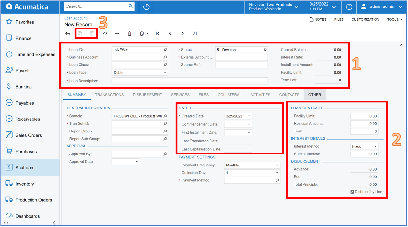Go to the next record
408x227 pixels.
pos(183,33)
